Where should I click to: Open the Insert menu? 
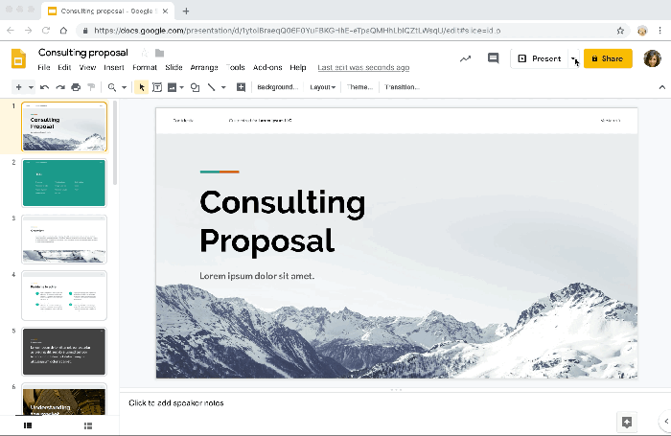tap(114, 68)
